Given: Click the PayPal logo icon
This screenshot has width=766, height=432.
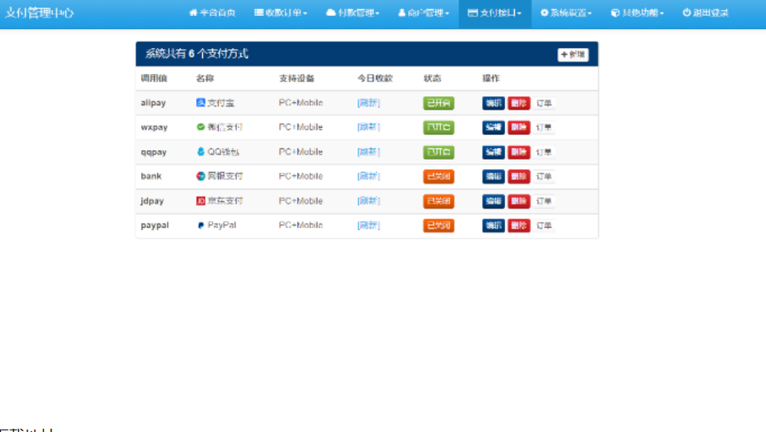Looking at the screenshot, I should tap(200, 225).
